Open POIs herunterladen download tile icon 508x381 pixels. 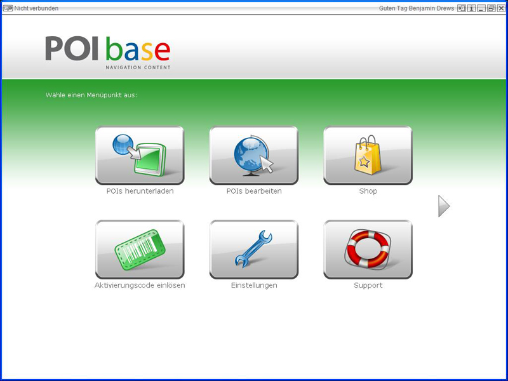140,155
